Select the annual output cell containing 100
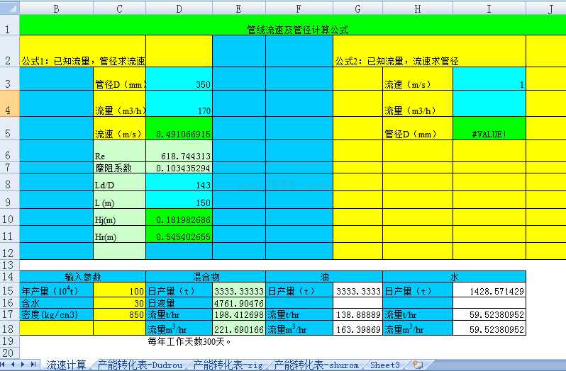 pyautogui.click(x=118, y=291)
